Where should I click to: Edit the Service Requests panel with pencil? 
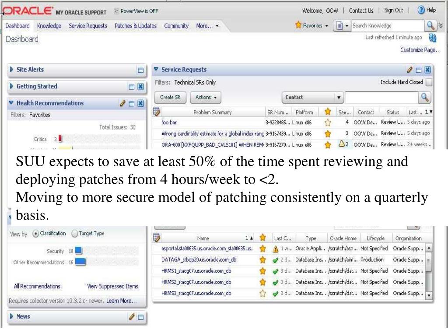click(x=409, y=70)
